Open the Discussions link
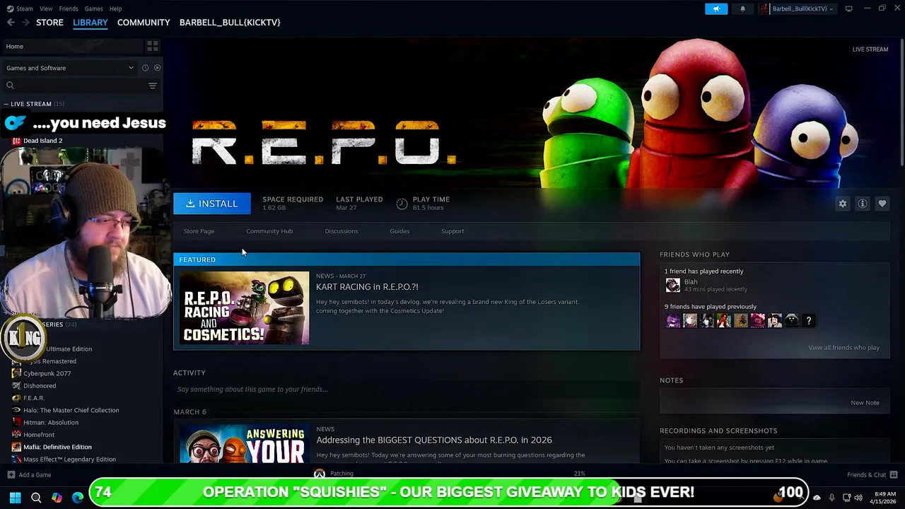Image resolution: width=905 pixels, height=509 pixels. pos(341,231)
